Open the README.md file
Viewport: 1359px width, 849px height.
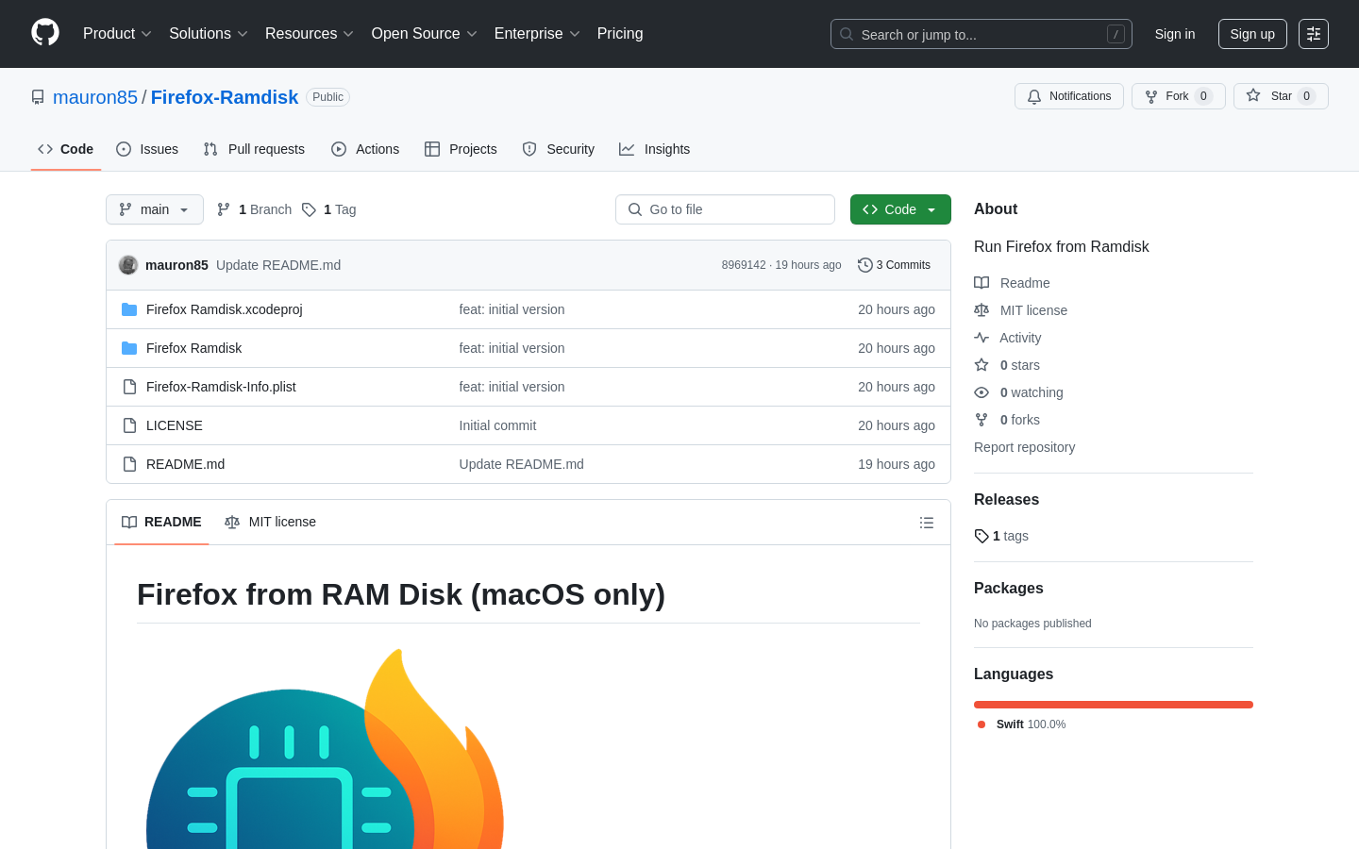coord(185,464)
